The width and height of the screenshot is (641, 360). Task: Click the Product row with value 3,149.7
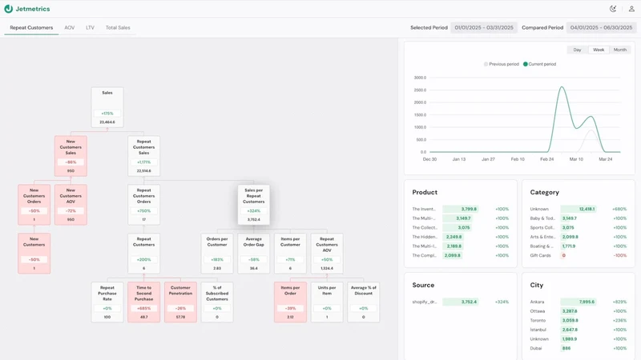[460, 218]
